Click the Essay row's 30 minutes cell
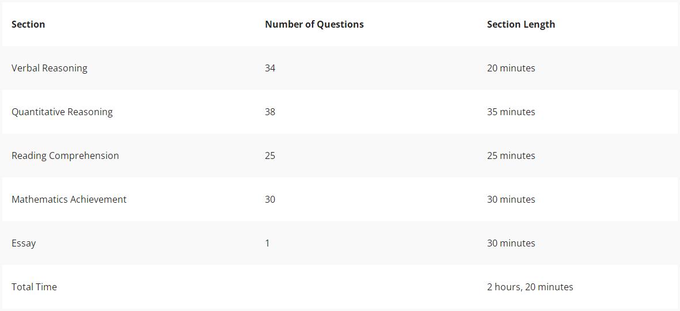Image resolution: width=680 pixels, height=311 pixels. pos(511,244)
